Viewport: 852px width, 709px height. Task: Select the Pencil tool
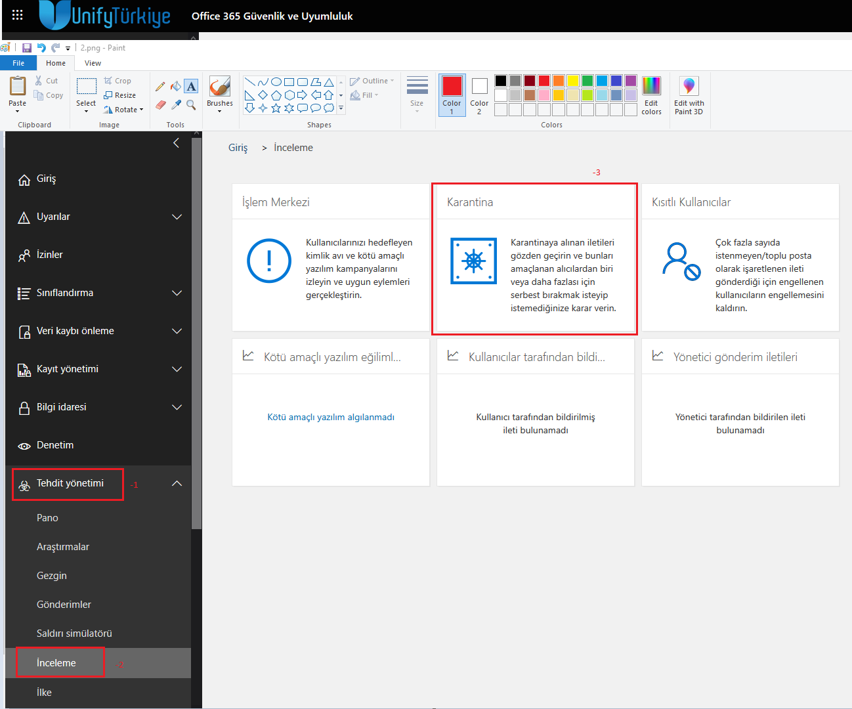click(160, 87)
